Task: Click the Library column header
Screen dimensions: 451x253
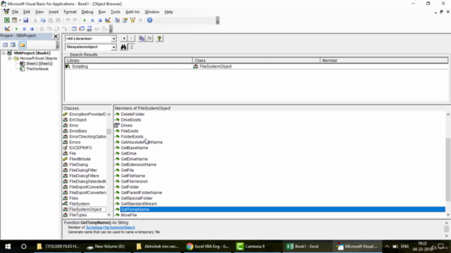Action: [128, 60]
